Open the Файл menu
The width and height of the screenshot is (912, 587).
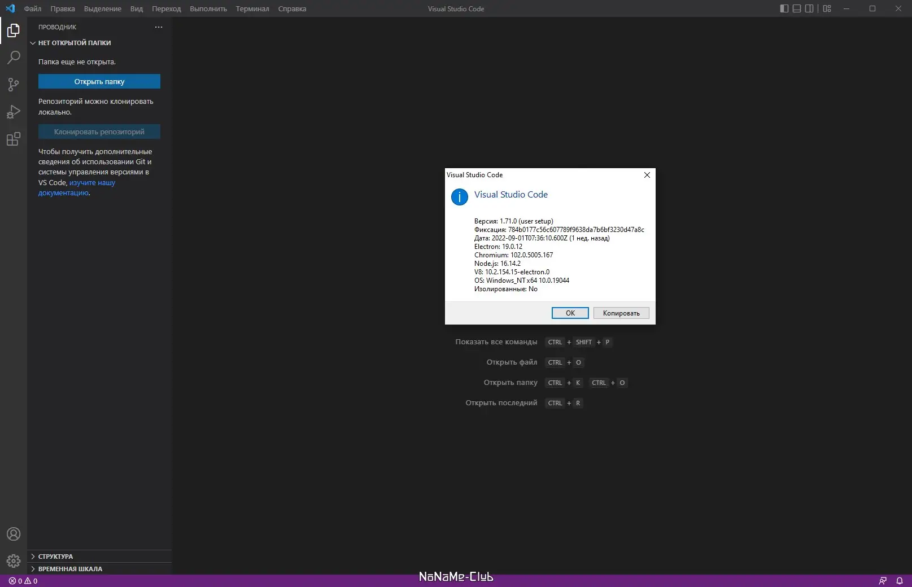tap(33, 8)
